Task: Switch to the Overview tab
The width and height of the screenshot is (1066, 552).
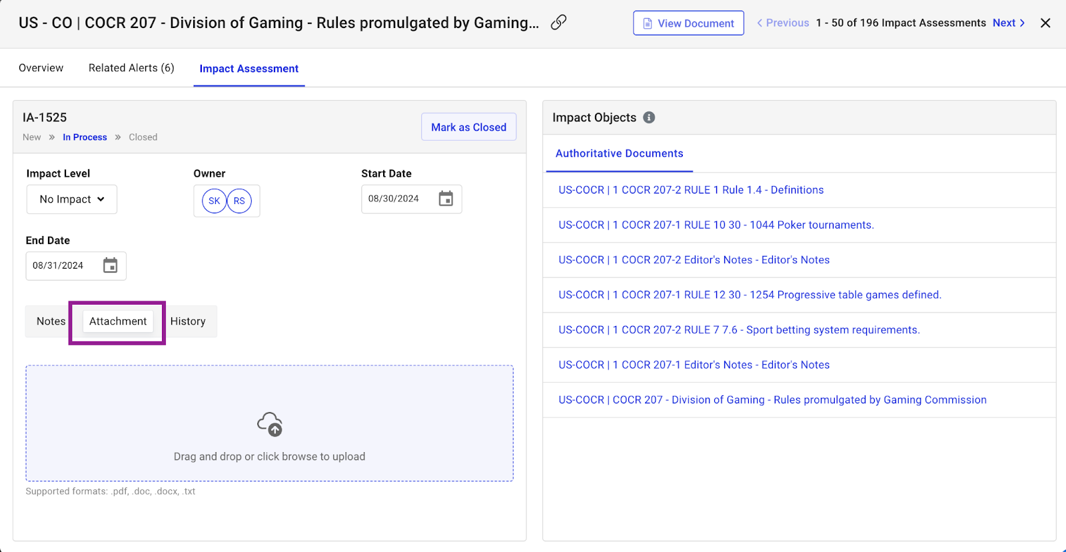Action: point(41,68)
